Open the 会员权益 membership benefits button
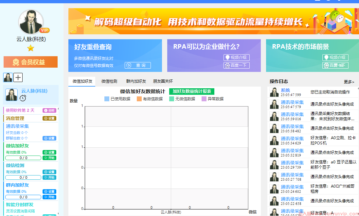This screenshot has width=359, height=216. point(30,62)
